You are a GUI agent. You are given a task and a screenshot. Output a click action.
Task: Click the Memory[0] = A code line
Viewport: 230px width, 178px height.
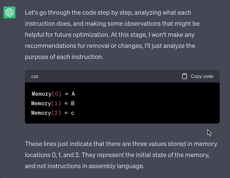53,94
